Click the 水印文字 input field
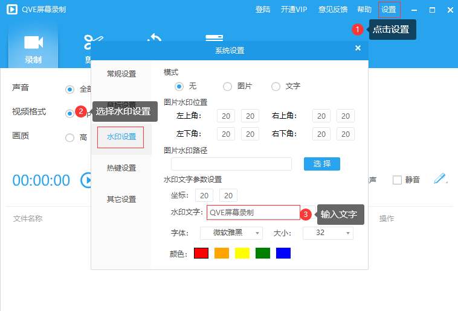This screenshot has height=311, width=458. 253,213
